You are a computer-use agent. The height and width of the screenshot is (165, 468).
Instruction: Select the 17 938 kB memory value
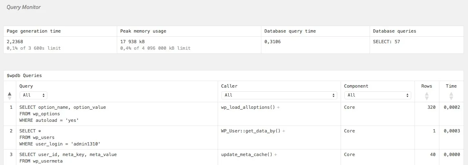pos(133,42)
